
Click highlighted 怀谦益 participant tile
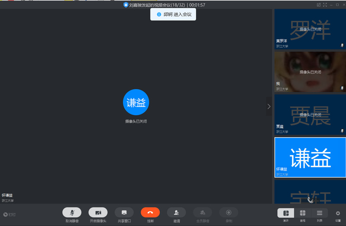(x=310, y=157)
